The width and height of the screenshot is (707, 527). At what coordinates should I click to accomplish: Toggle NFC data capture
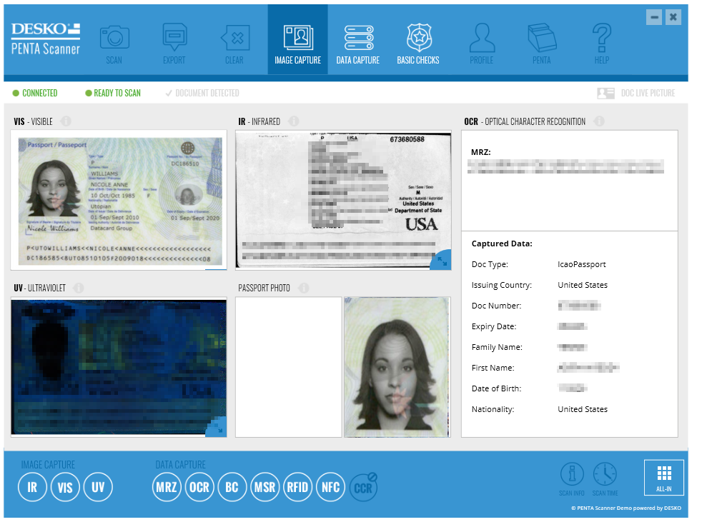pos(330,487)
